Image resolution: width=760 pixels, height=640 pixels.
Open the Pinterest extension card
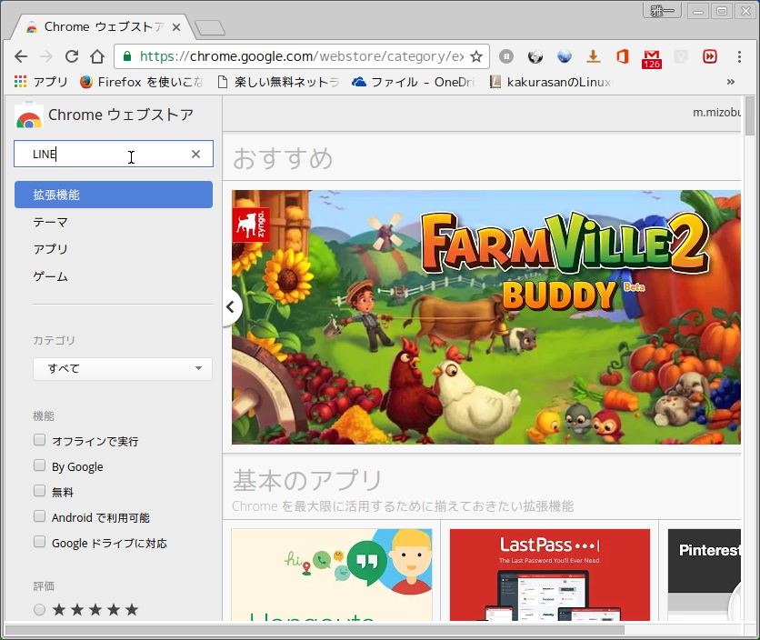click(705, 575)
